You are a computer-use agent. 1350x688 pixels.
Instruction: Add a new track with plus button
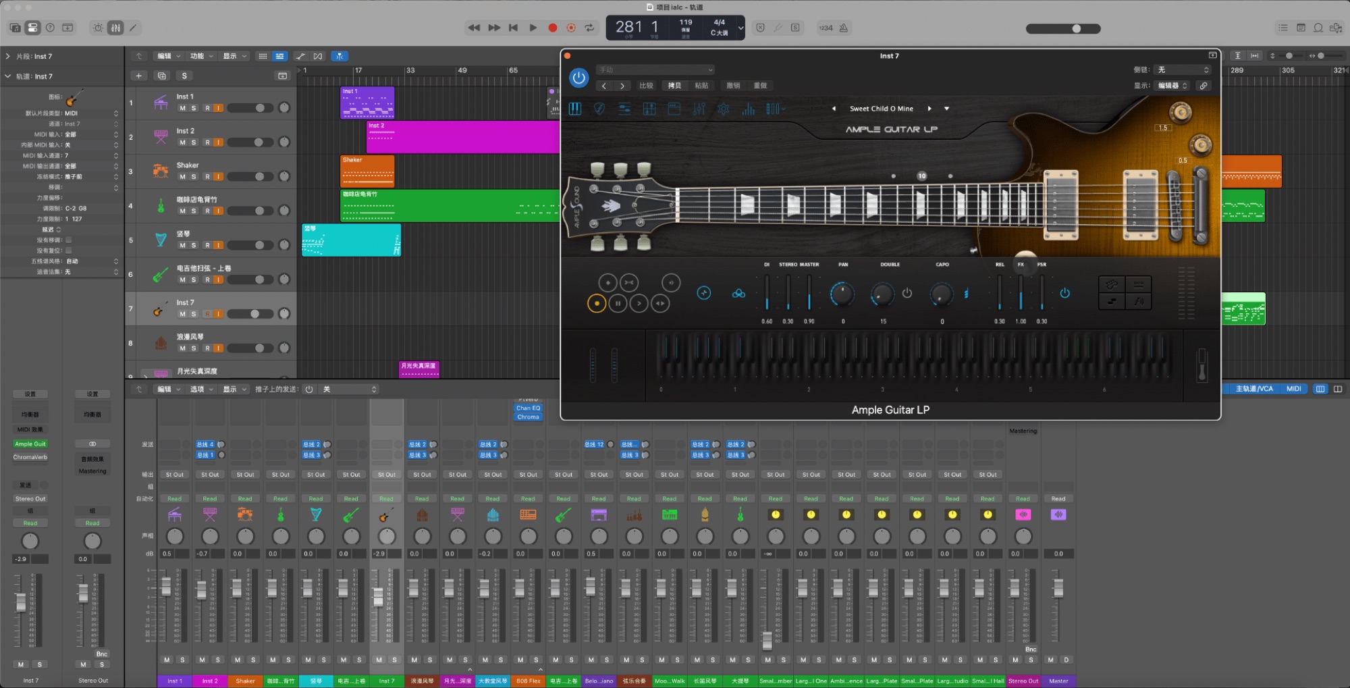(x=138, y=76)
